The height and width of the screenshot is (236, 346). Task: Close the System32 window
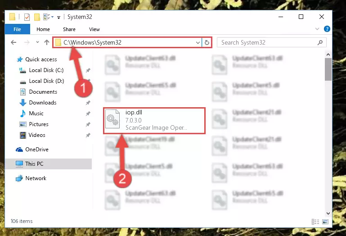322,17
